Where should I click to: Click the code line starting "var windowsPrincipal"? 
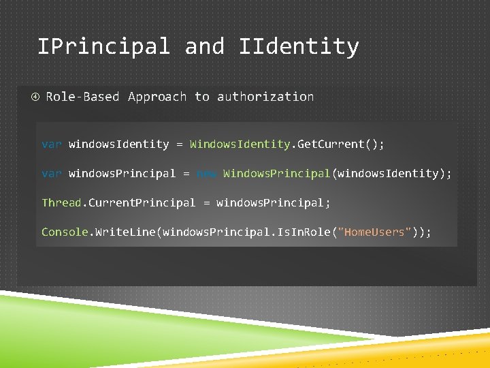pos(246,173)
